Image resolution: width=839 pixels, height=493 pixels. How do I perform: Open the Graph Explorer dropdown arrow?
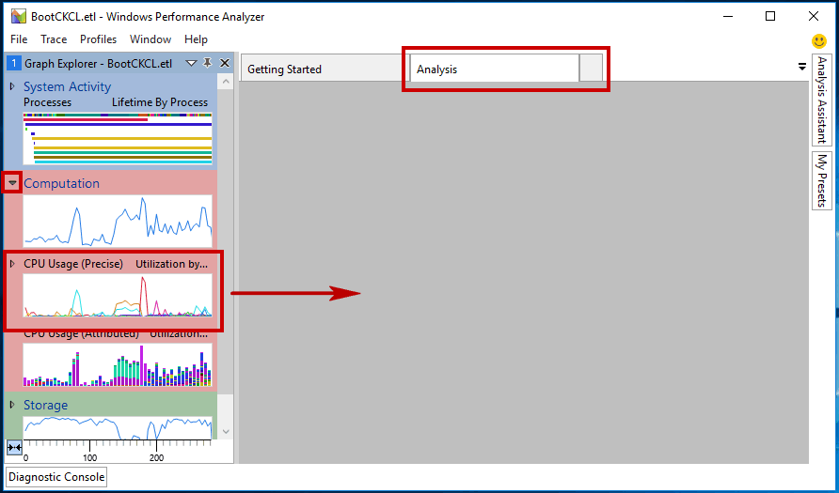191,64
